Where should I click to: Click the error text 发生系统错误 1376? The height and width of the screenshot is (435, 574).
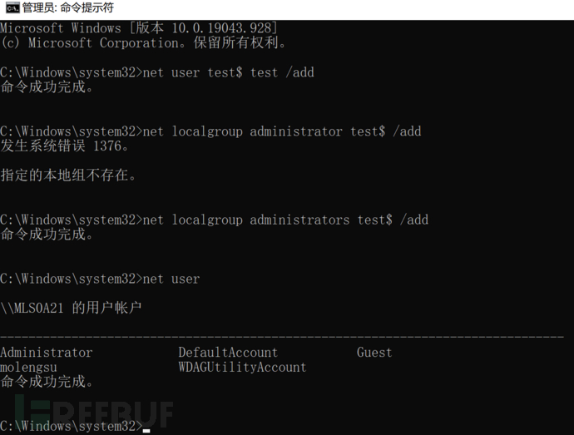coord(65,146)
